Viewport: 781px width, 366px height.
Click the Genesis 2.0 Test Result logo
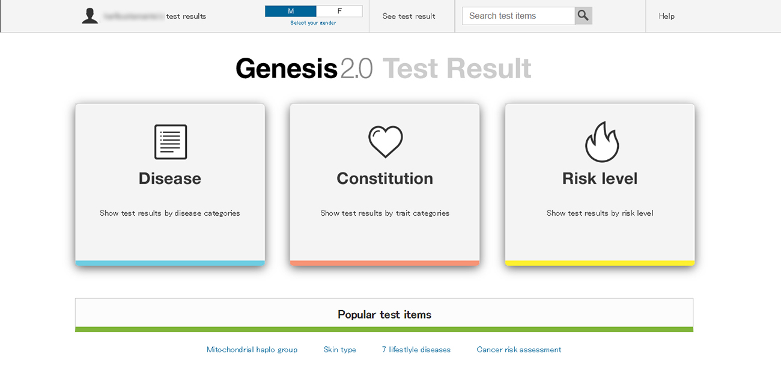click(x=384, y=69)
